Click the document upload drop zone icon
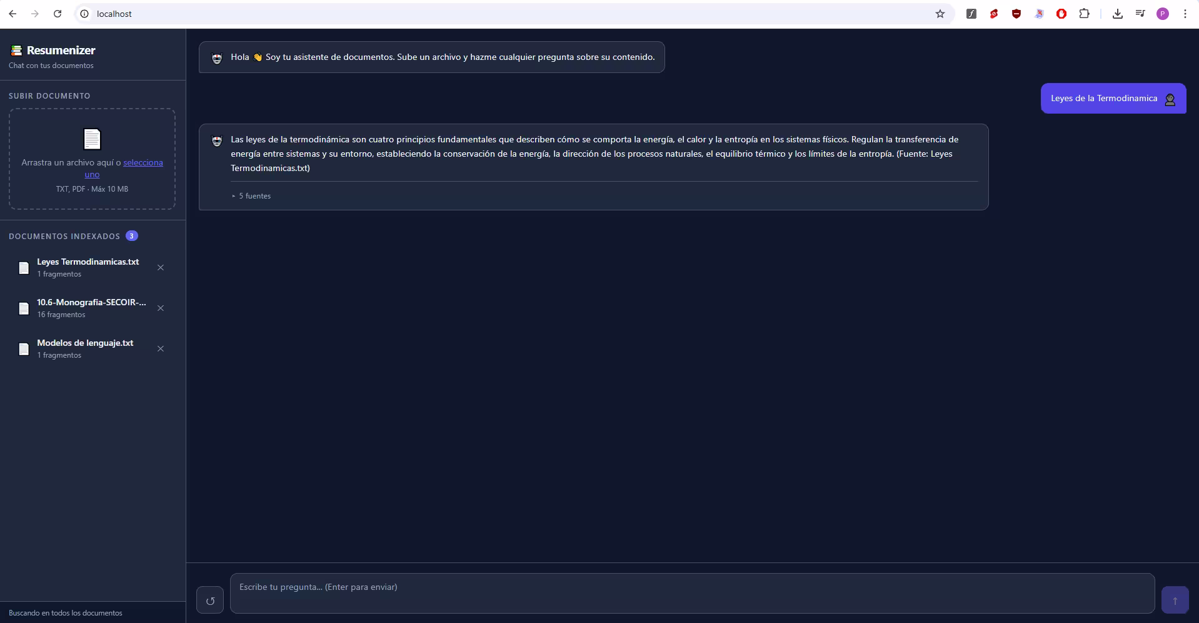1199x623 pixels. 92,139
